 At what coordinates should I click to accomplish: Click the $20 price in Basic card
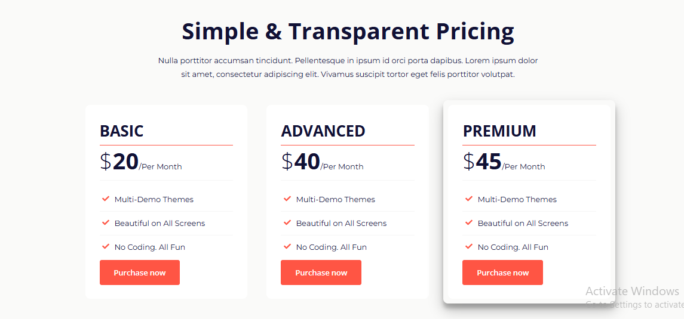[x=119, y=162]
